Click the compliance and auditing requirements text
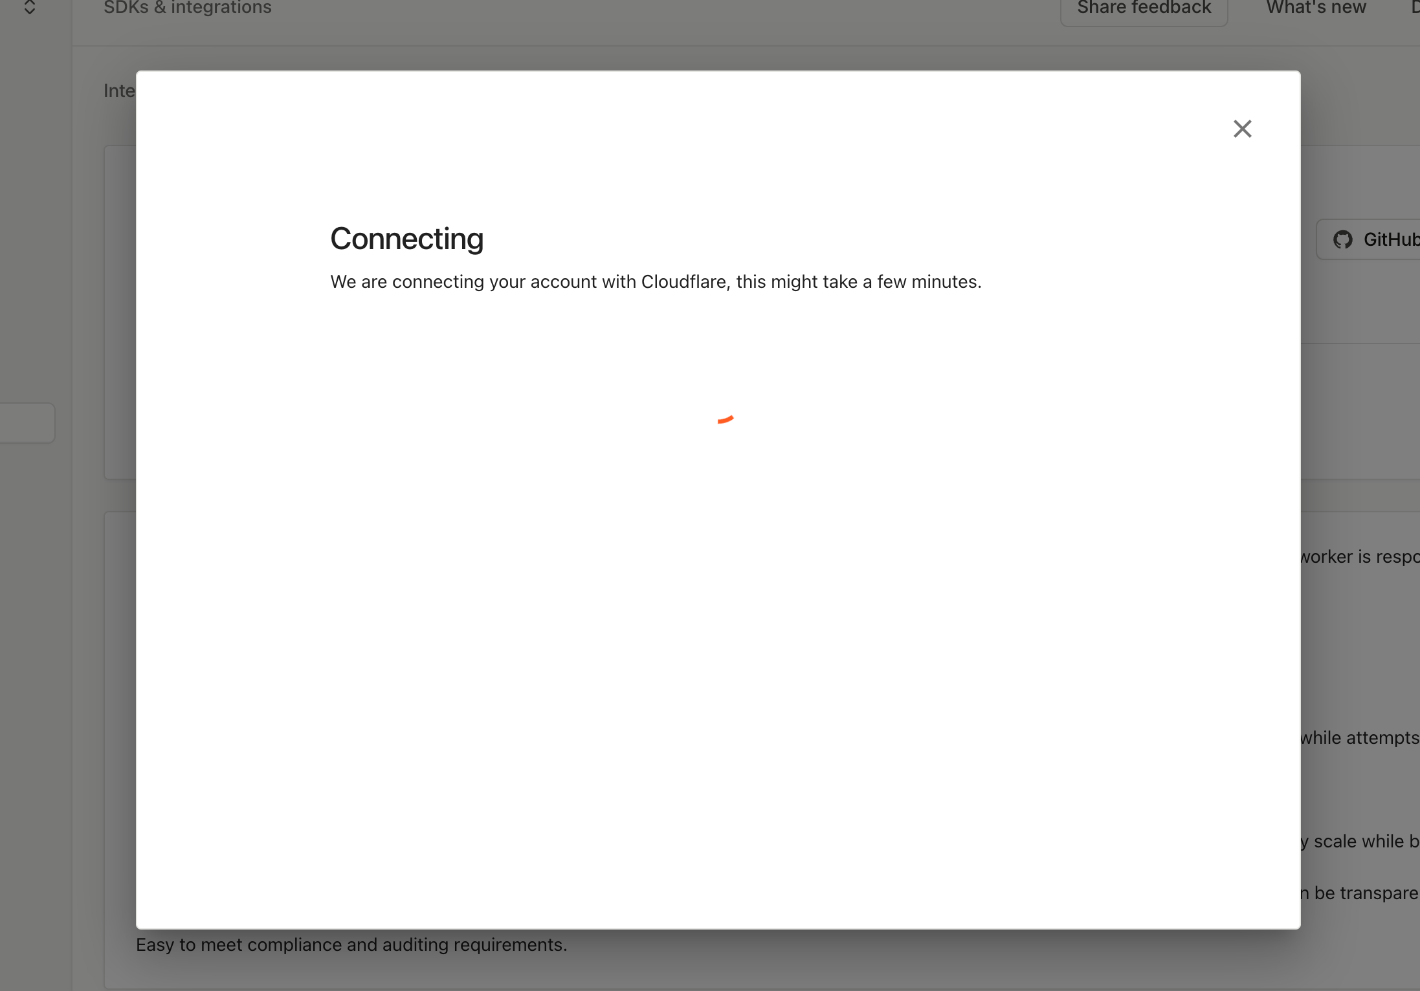Screen dimensions: 1420x991 pos(351,944)
